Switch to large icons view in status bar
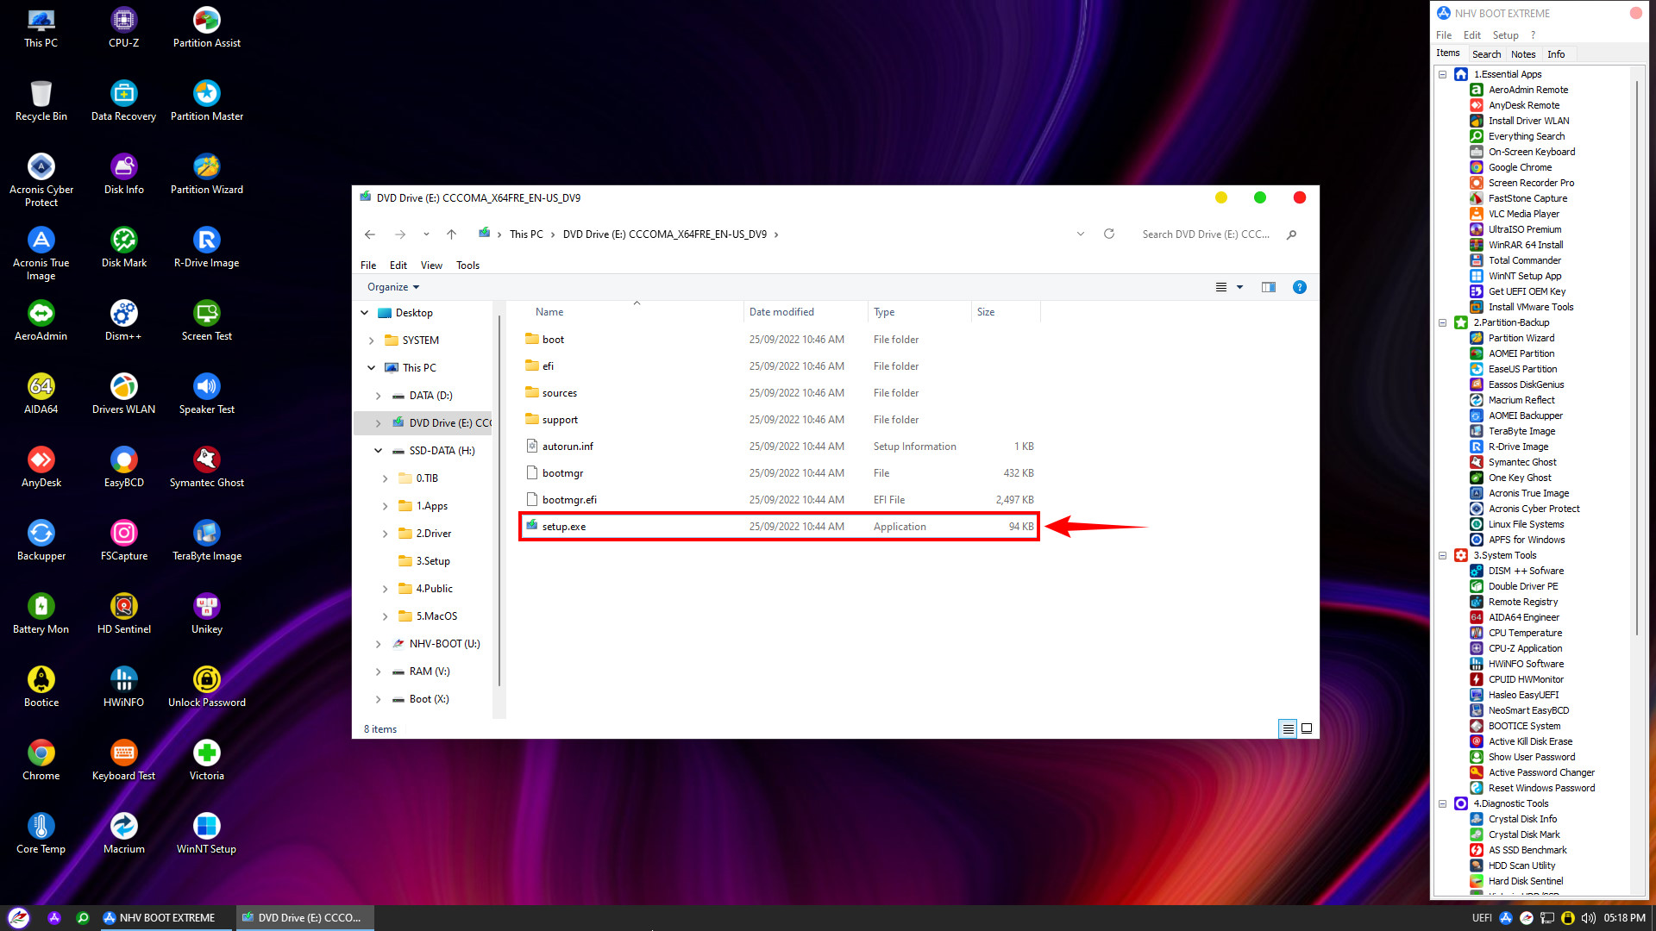The height and width of the screenshot is (931, 1656). [x=1307, y=728]
